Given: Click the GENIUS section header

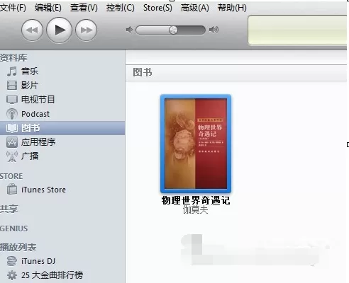Looking at the screenshot, I should pyautogui.click(x=14, y=229).
